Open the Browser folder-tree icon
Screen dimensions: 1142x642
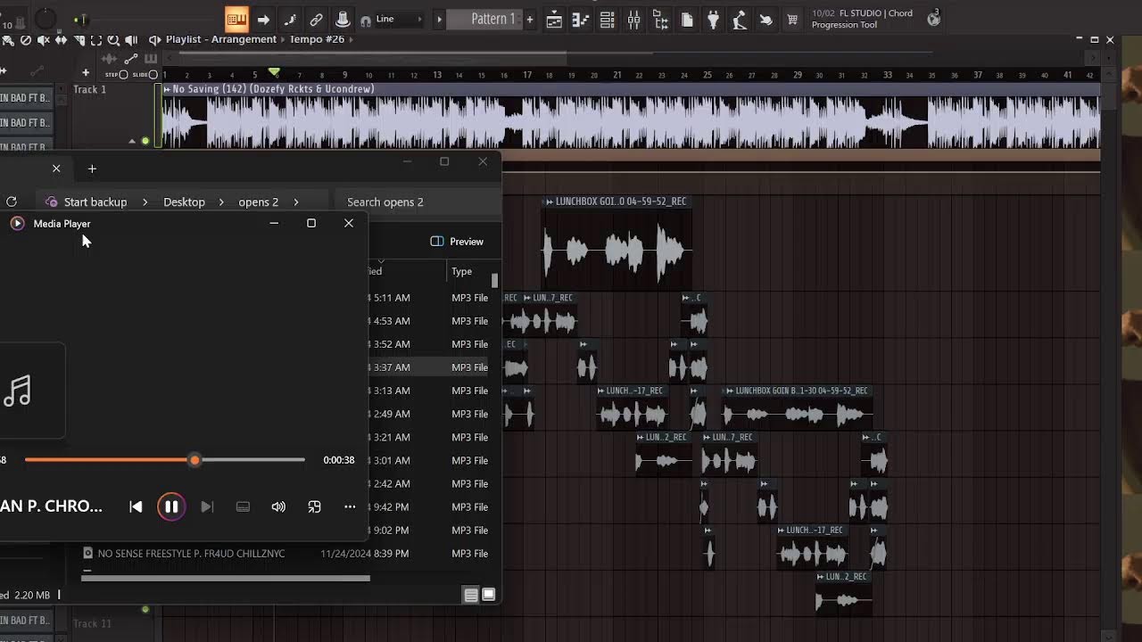point(661,19)
